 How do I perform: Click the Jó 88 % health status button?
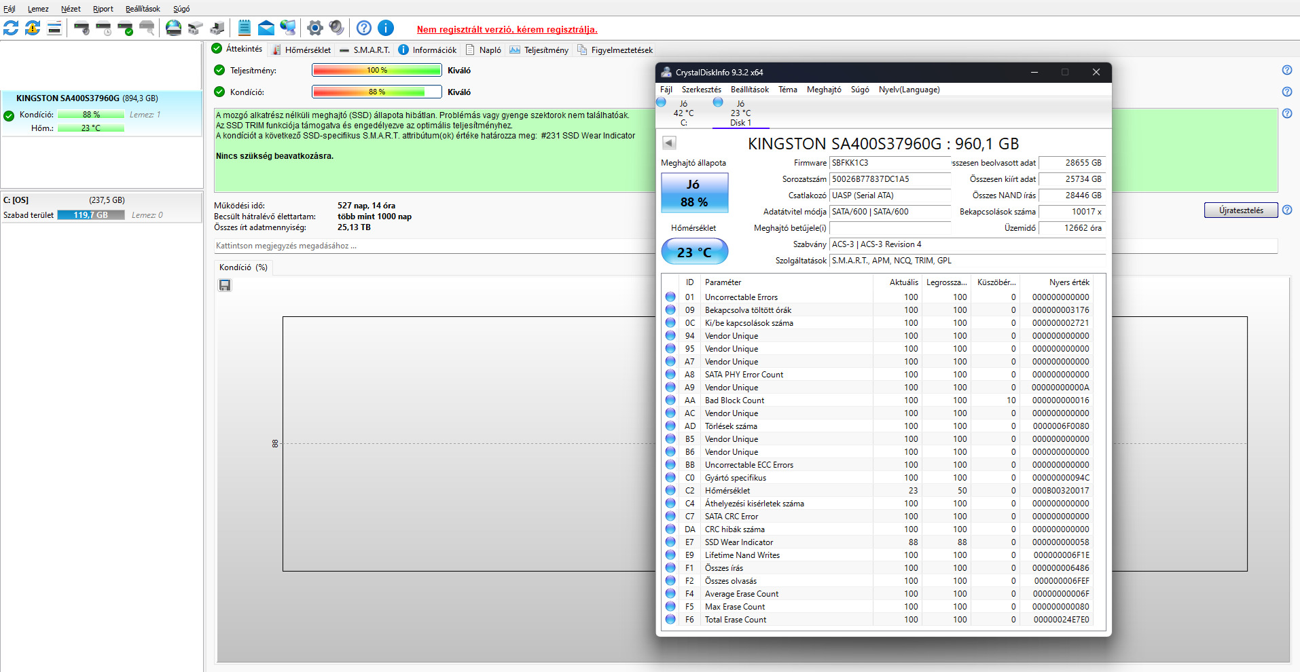(x=694, y=193)
